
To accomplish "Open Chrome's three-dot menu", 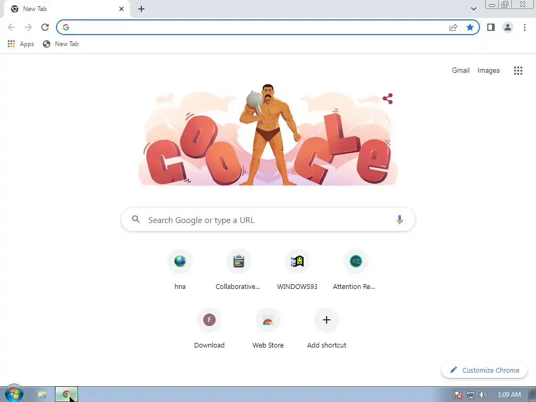I will point(524,27).
